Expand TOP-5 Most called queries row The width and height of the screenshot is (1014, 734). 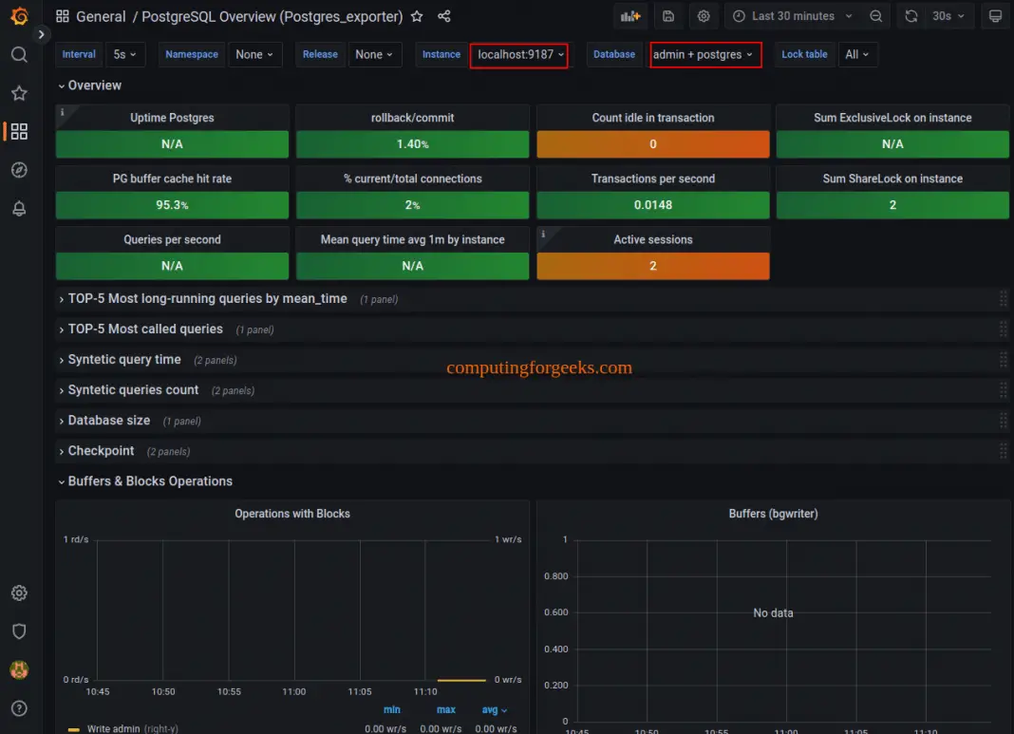tap(144, 329)
